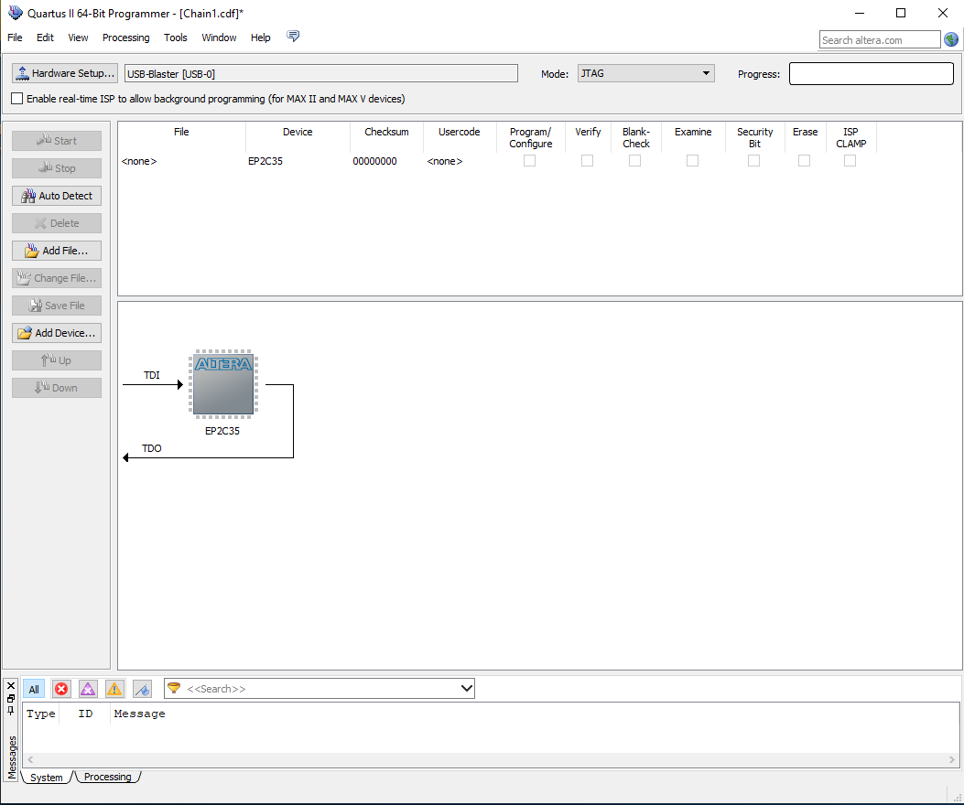Click the ID column header
This screenshot has height=805, width=964.
85,714
